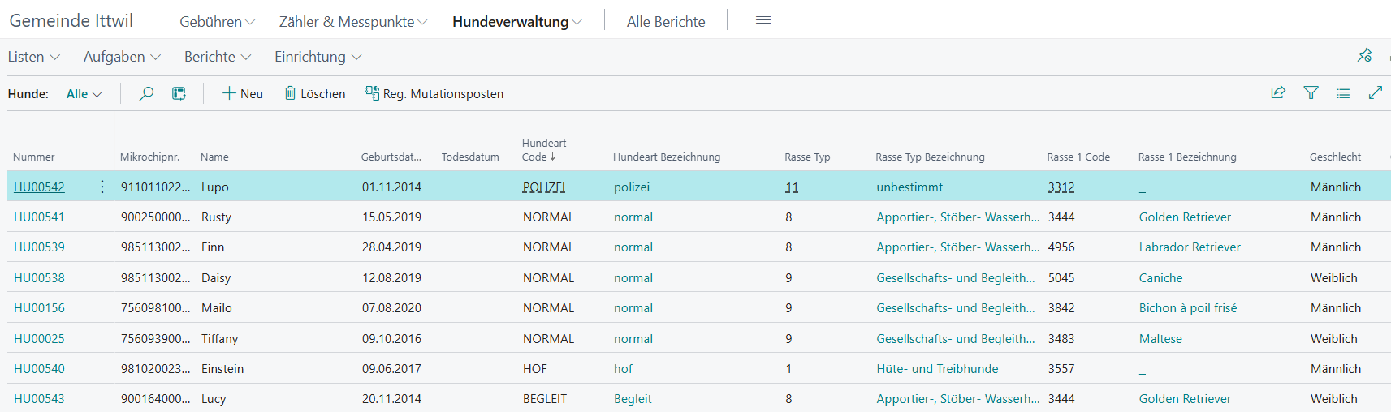Open the hamburger more menu icon
The image size is (1391, 412).
click(763, 20)
